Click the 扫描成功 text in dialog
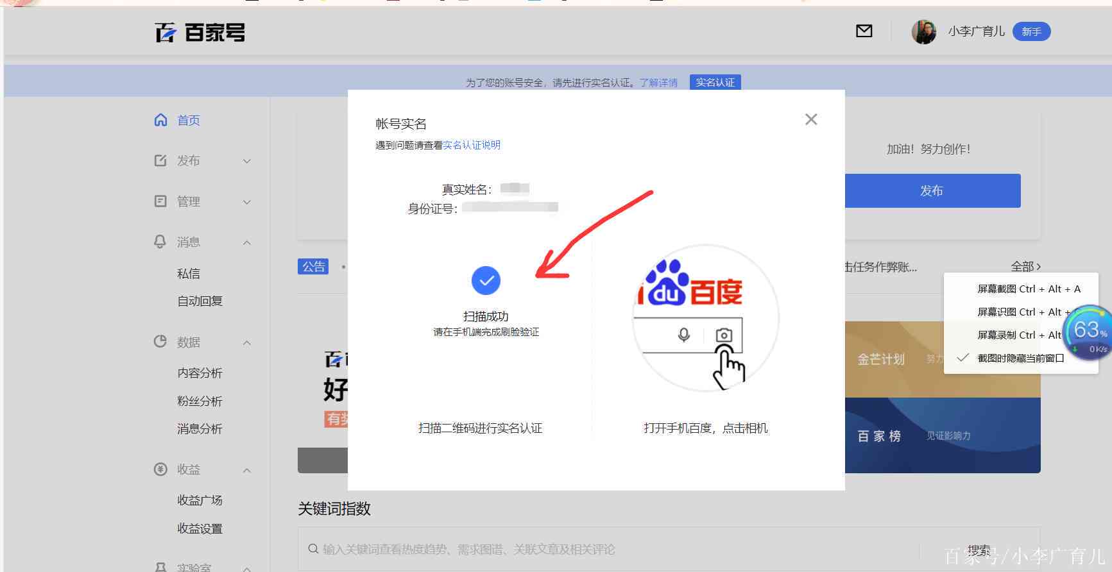This screenshot has height=572, width=1112. (486, 316)
